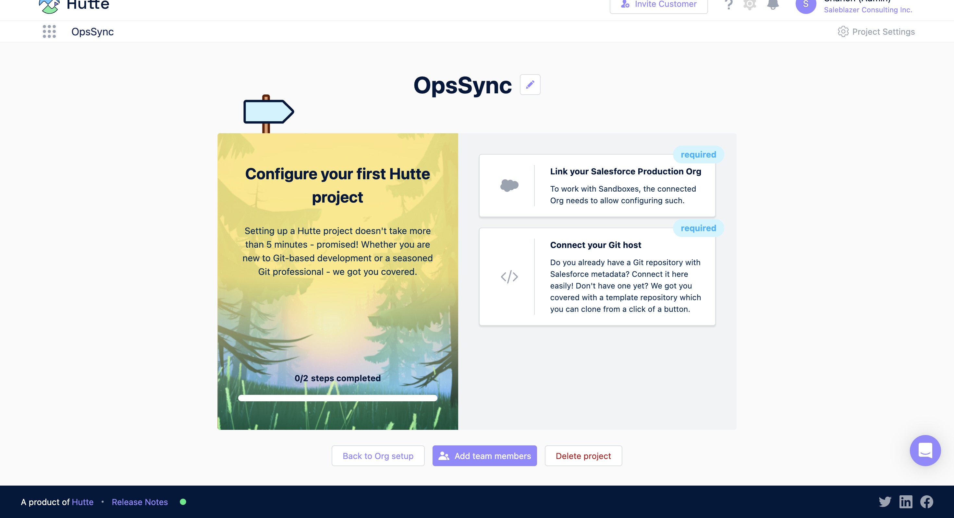Click the pencil edit icon beside OpsSync title
This screenshot has width=954, height=518.
(x=530, y=85)
